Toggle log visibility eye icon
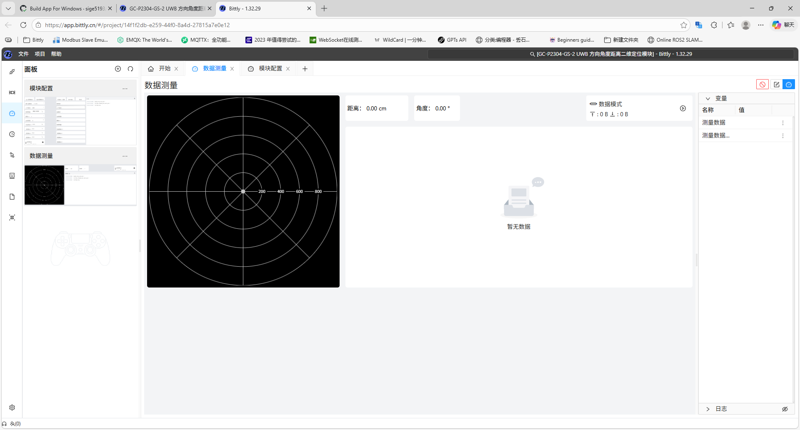The width and height of the screenshot is (800, 430). pyautogui.click(x=785, y=409)
